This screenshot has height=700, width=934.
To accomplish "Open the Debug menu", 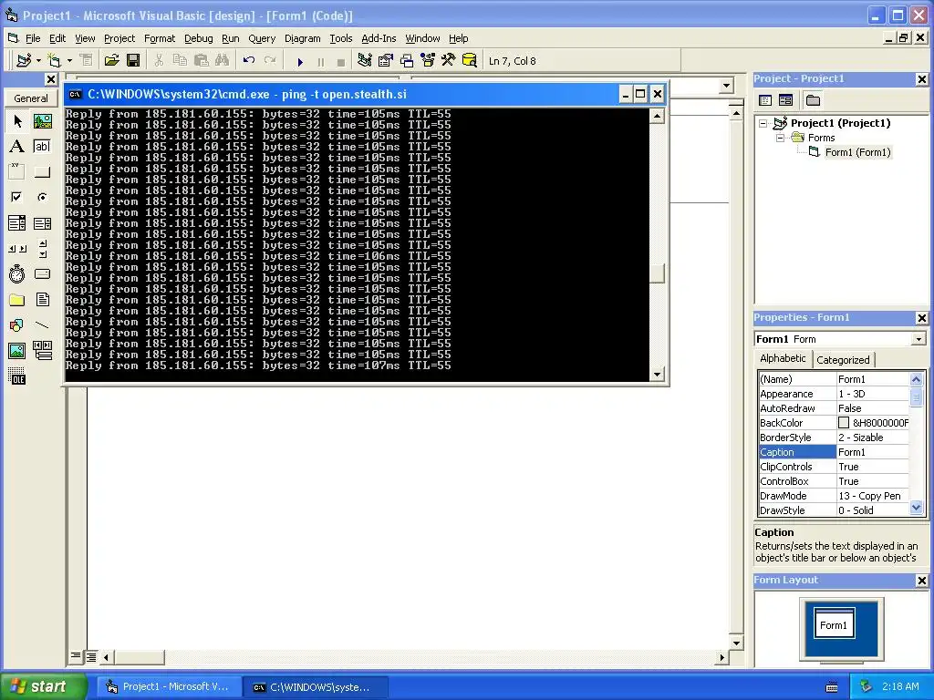I will tap(198, 38).
